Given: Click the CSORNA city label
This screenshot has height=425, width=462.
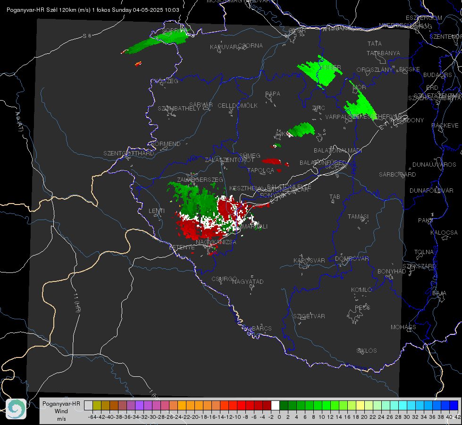Looking at the screenshot, I should click(x=251, y=46).
